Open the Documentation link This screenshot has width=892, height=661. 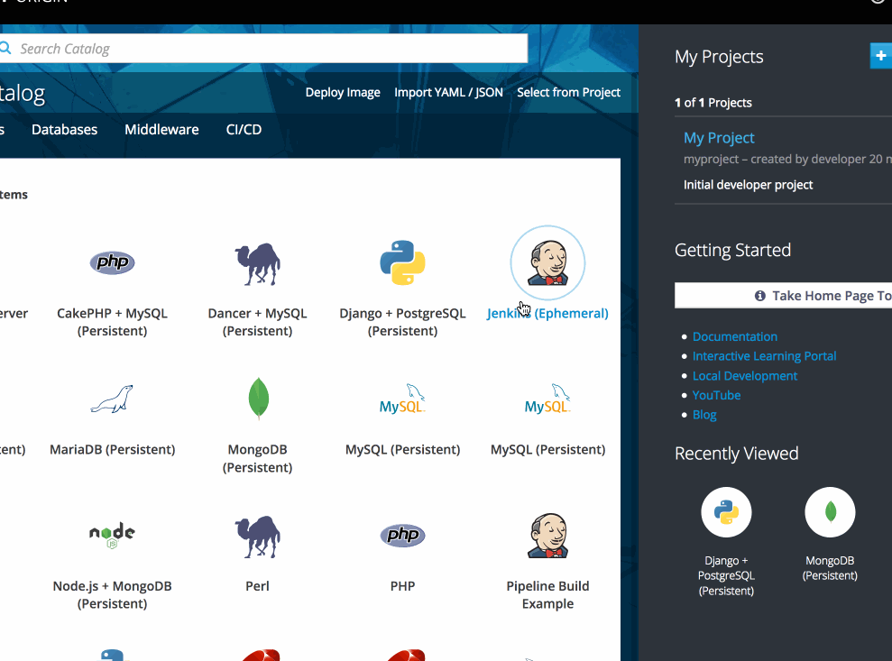(734, 336)
